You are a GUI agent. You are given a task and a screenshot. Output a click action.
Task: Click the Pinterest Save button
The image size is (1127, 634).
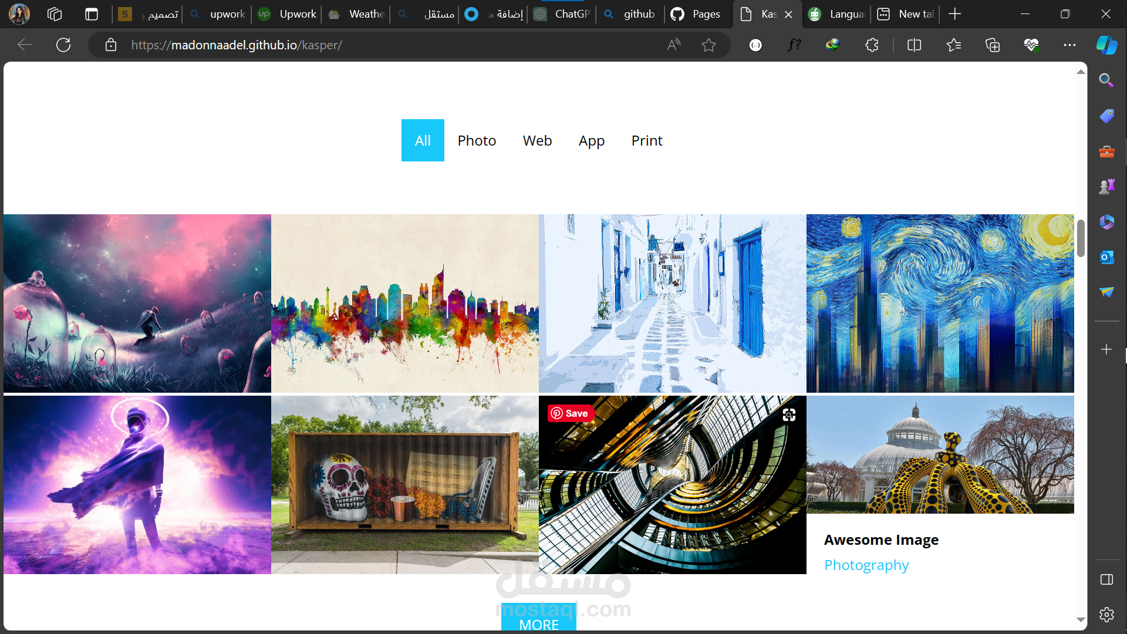570,413
